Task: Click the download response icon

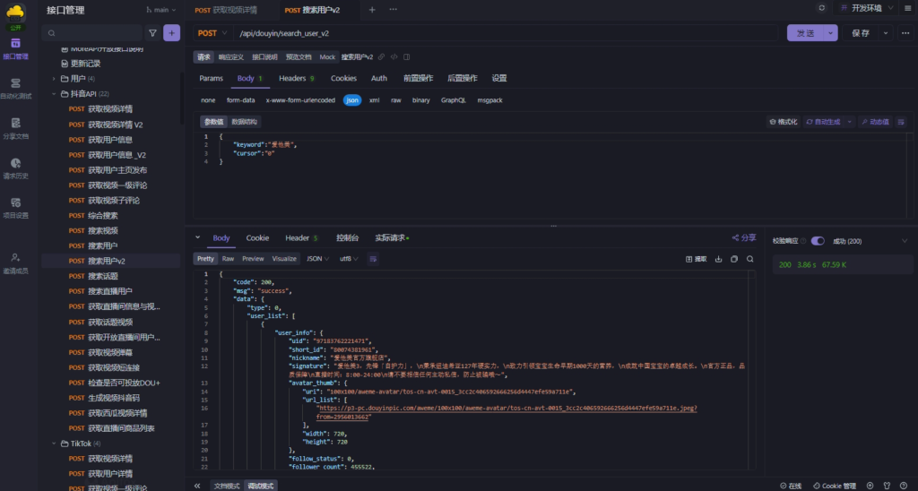Action: (718, 259)
